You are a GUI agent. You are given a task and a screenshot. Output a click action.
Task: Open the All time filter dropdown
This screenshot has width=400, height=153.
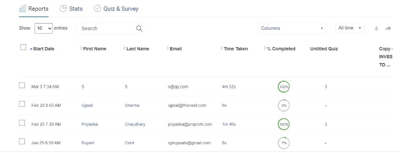coord(349,28)
